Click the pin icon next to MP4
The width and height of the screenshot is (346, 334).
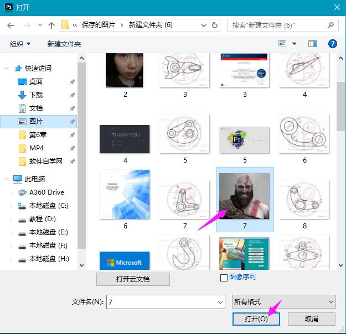[72, 148]
